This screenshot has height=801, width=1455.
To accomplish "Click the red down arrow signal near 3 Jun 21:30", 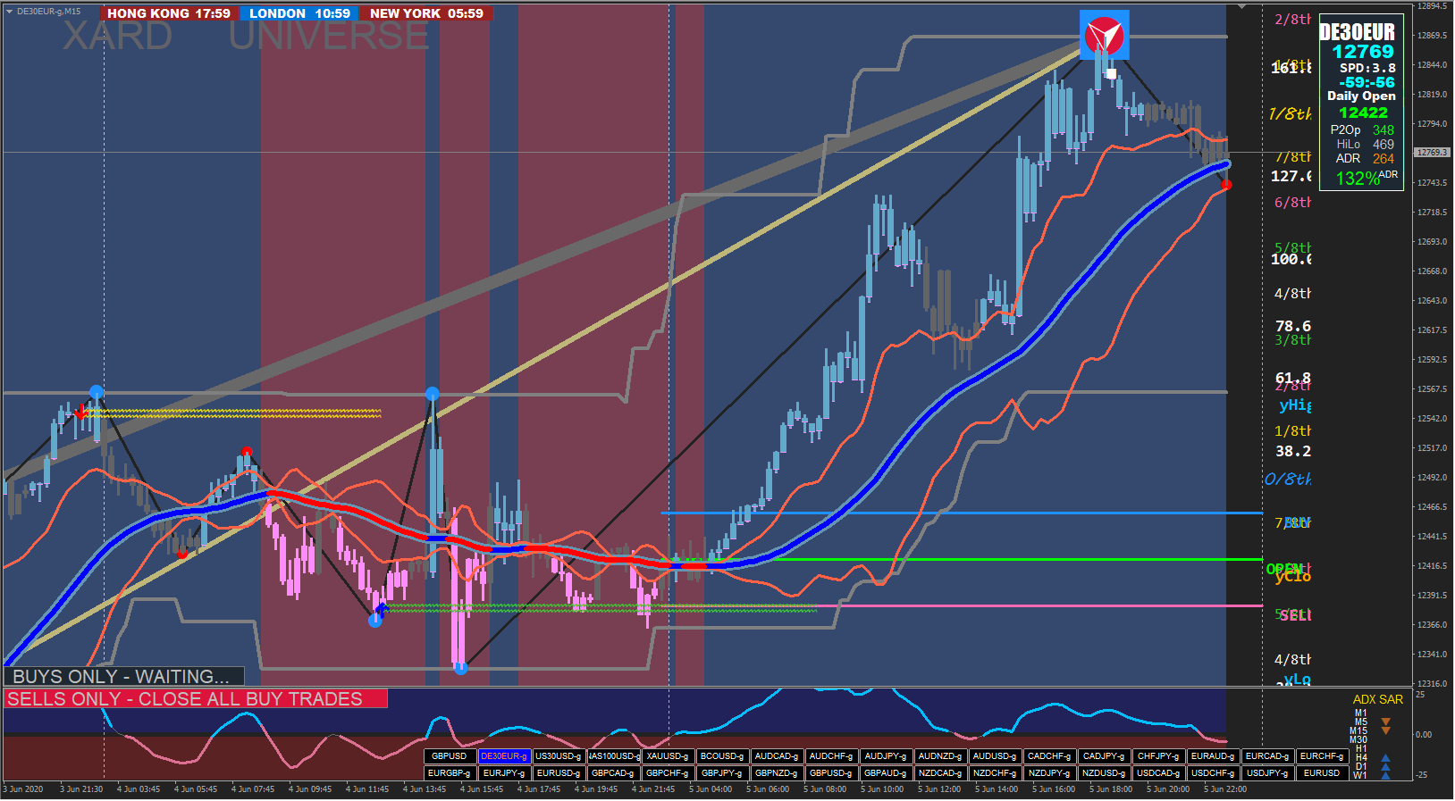I will click(x=81, y=412).
